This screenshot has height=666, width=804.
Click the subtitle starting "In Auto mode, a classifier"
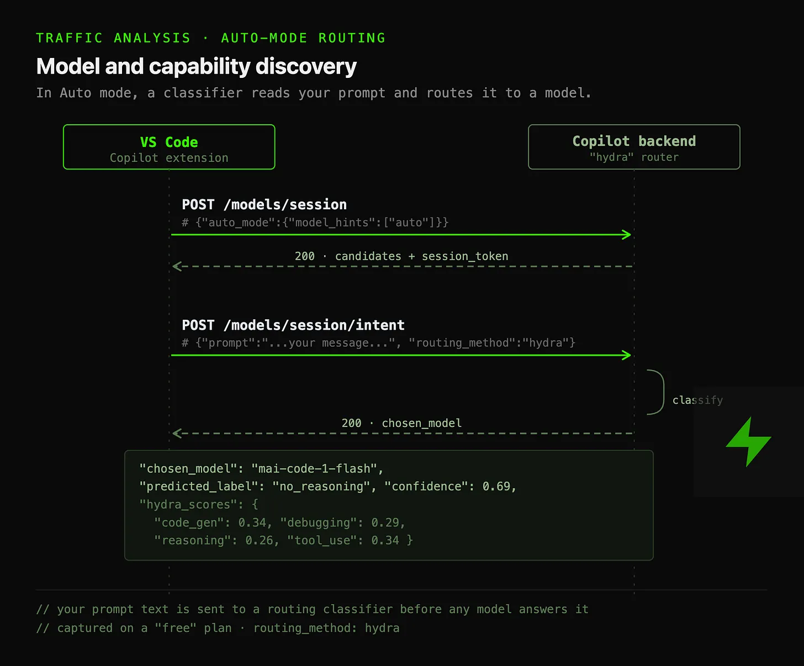click(x=314, y=93)
